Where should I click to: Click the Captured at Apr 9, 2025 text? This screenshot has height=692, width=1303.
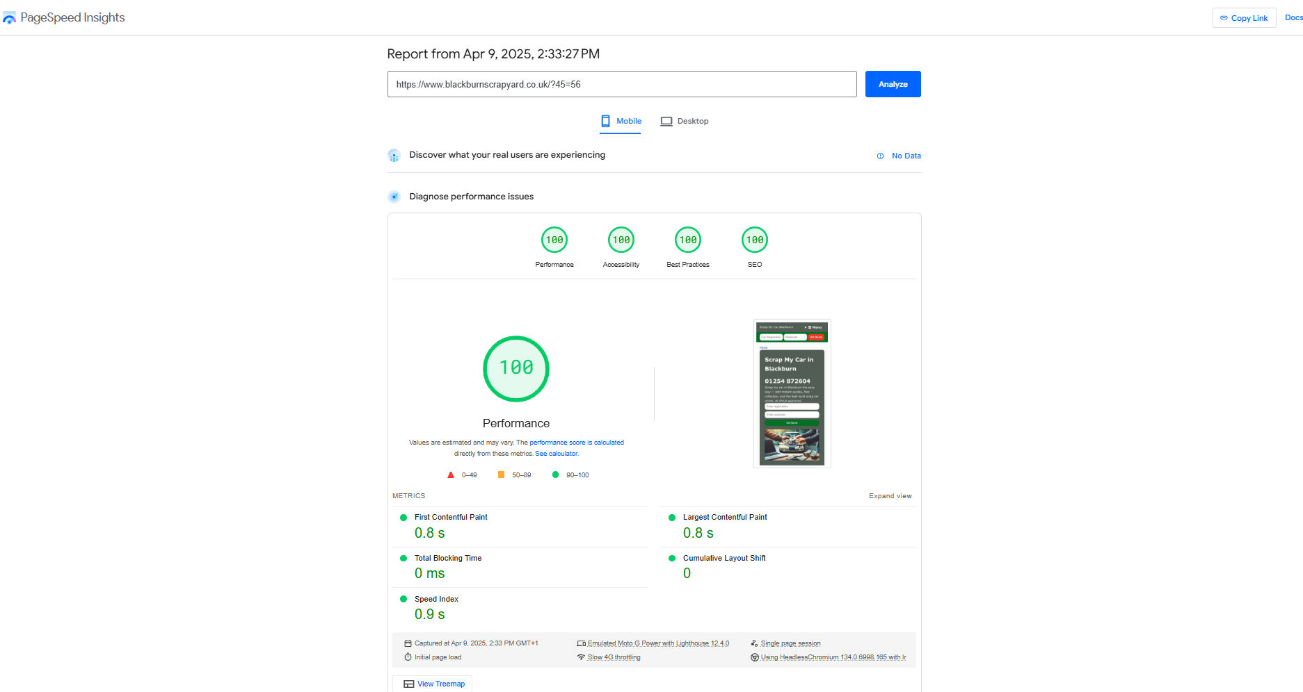(477, 643)
